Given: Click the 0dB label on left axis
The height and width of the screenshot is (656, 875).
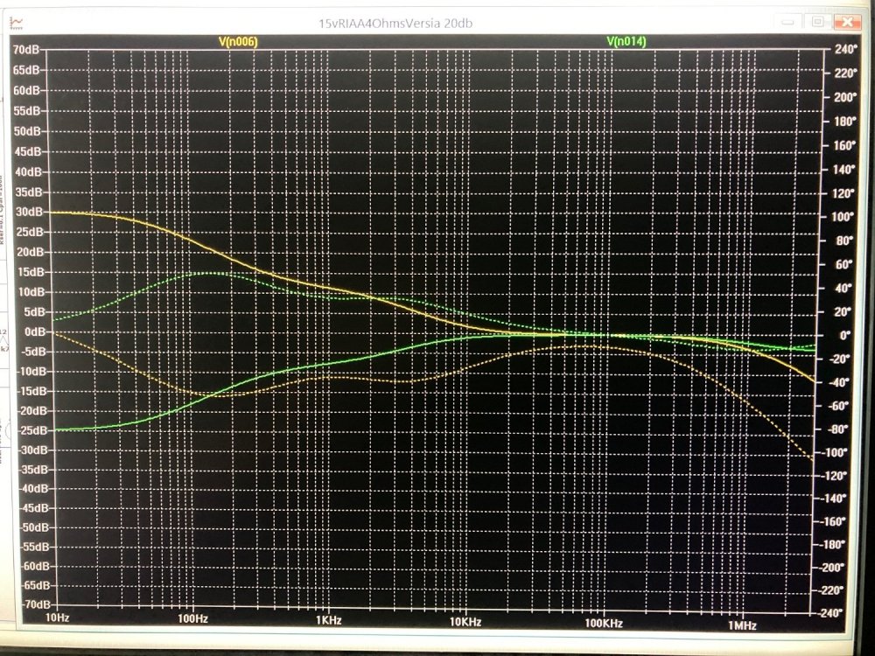Looking at the screenshot, I should coord(35,331).
